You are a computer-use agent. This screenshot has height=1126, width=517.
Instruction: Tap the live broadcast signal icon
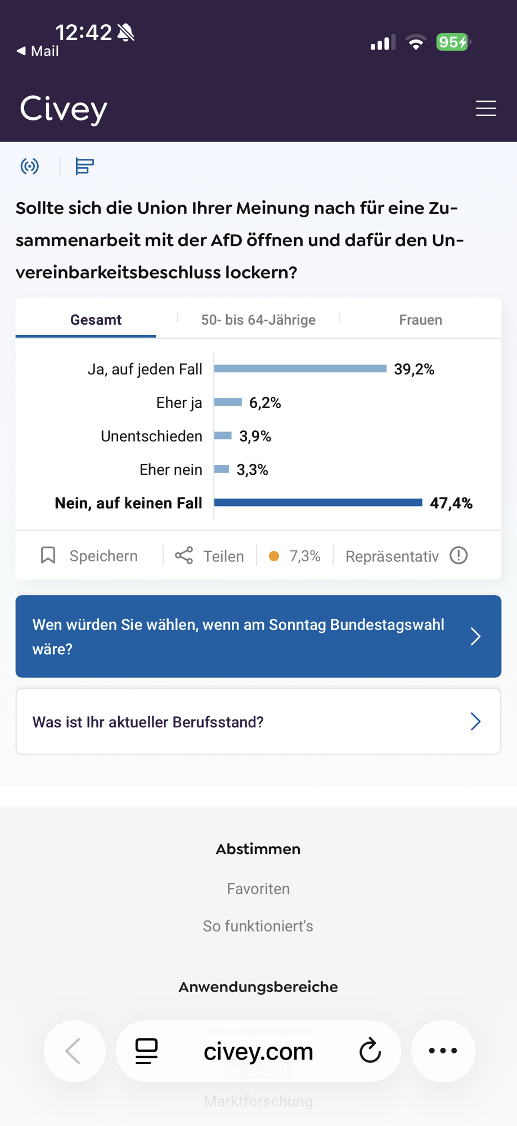(30, 166)
